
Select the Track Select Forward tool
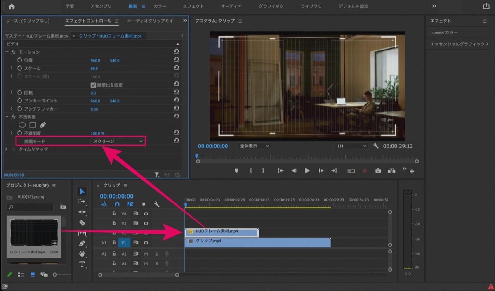(x=82, y=201)
